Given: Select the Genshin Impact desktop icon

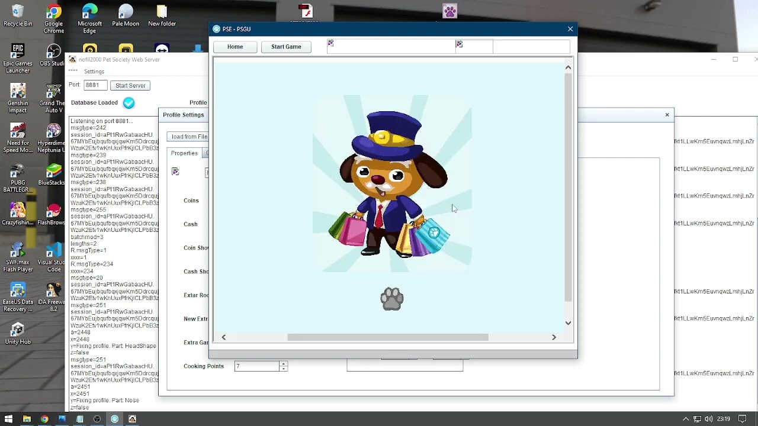Looking at the screenshot, I should tap(18, 98).
